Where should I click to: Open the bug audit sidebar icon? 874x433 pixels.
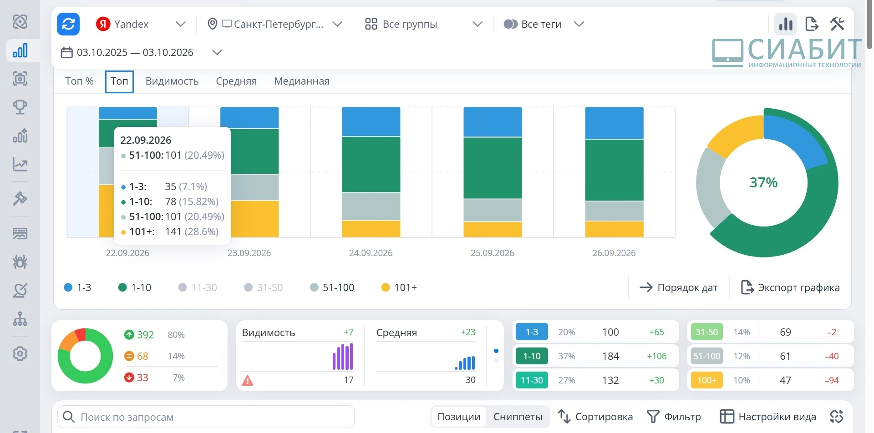point(20,262)
